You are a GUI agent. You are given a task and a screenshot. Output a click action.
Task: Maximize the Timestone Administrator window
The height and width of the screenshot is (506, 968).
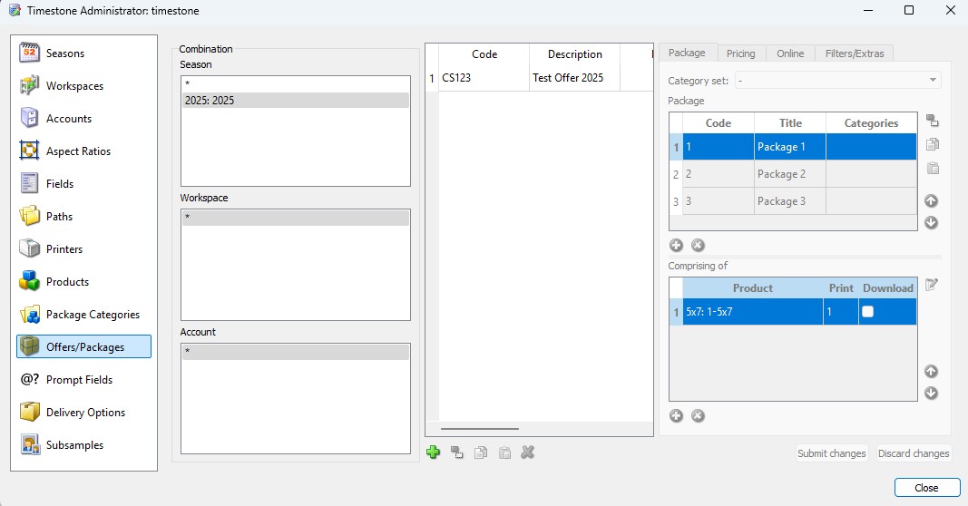tap(909, 11)
